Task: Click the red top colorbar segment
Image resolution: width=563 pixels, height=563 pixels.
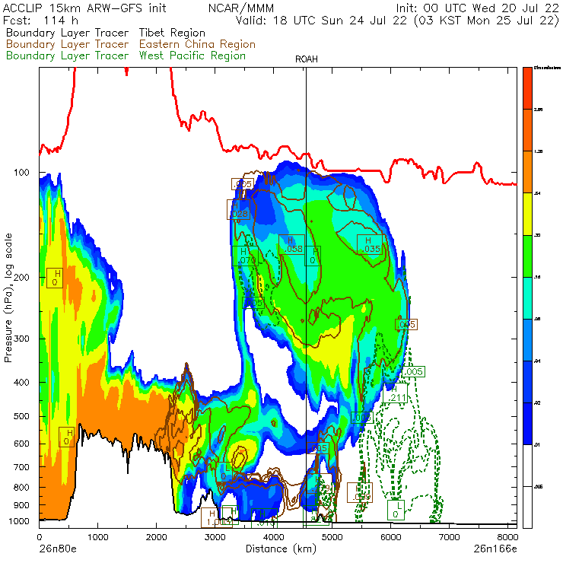Action: [527, 88]
